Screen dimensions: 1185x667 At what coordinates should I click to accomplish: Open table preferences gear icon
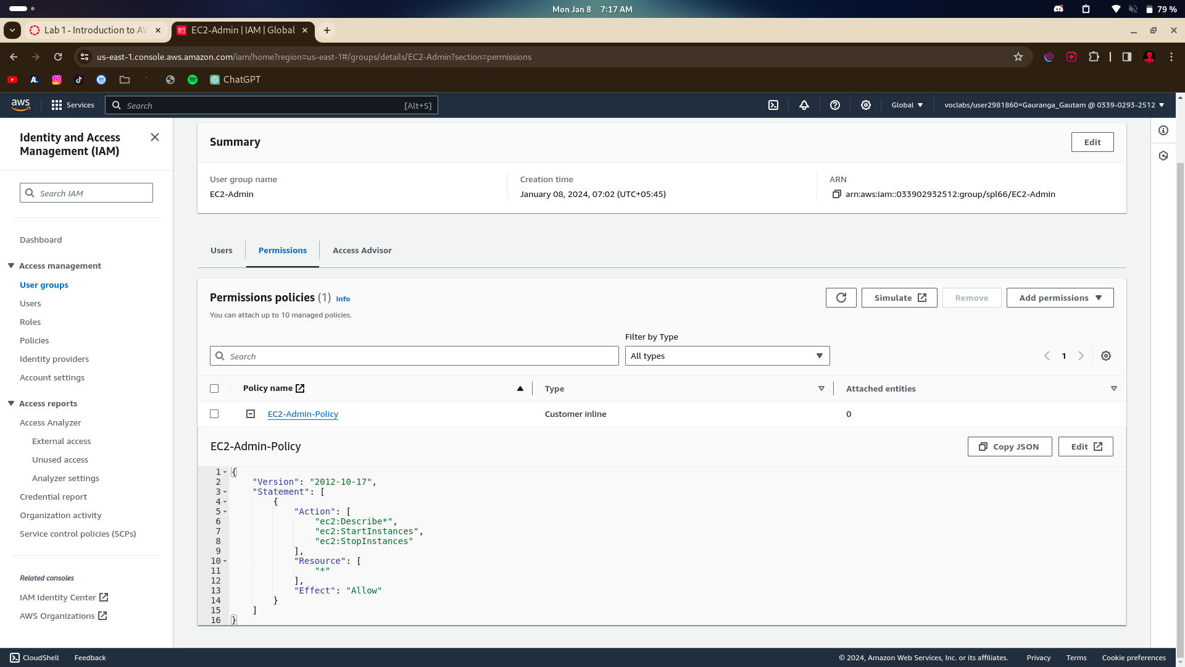tap(1106, 356)
